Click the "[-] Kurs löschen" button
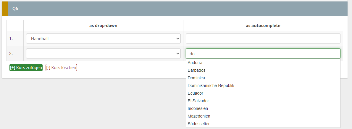352x129 pixels. coord(61,68)
